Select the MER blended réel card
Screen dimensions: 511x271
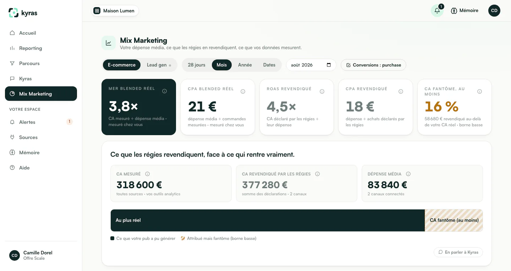pyautogui.click(x=139, y=107)
